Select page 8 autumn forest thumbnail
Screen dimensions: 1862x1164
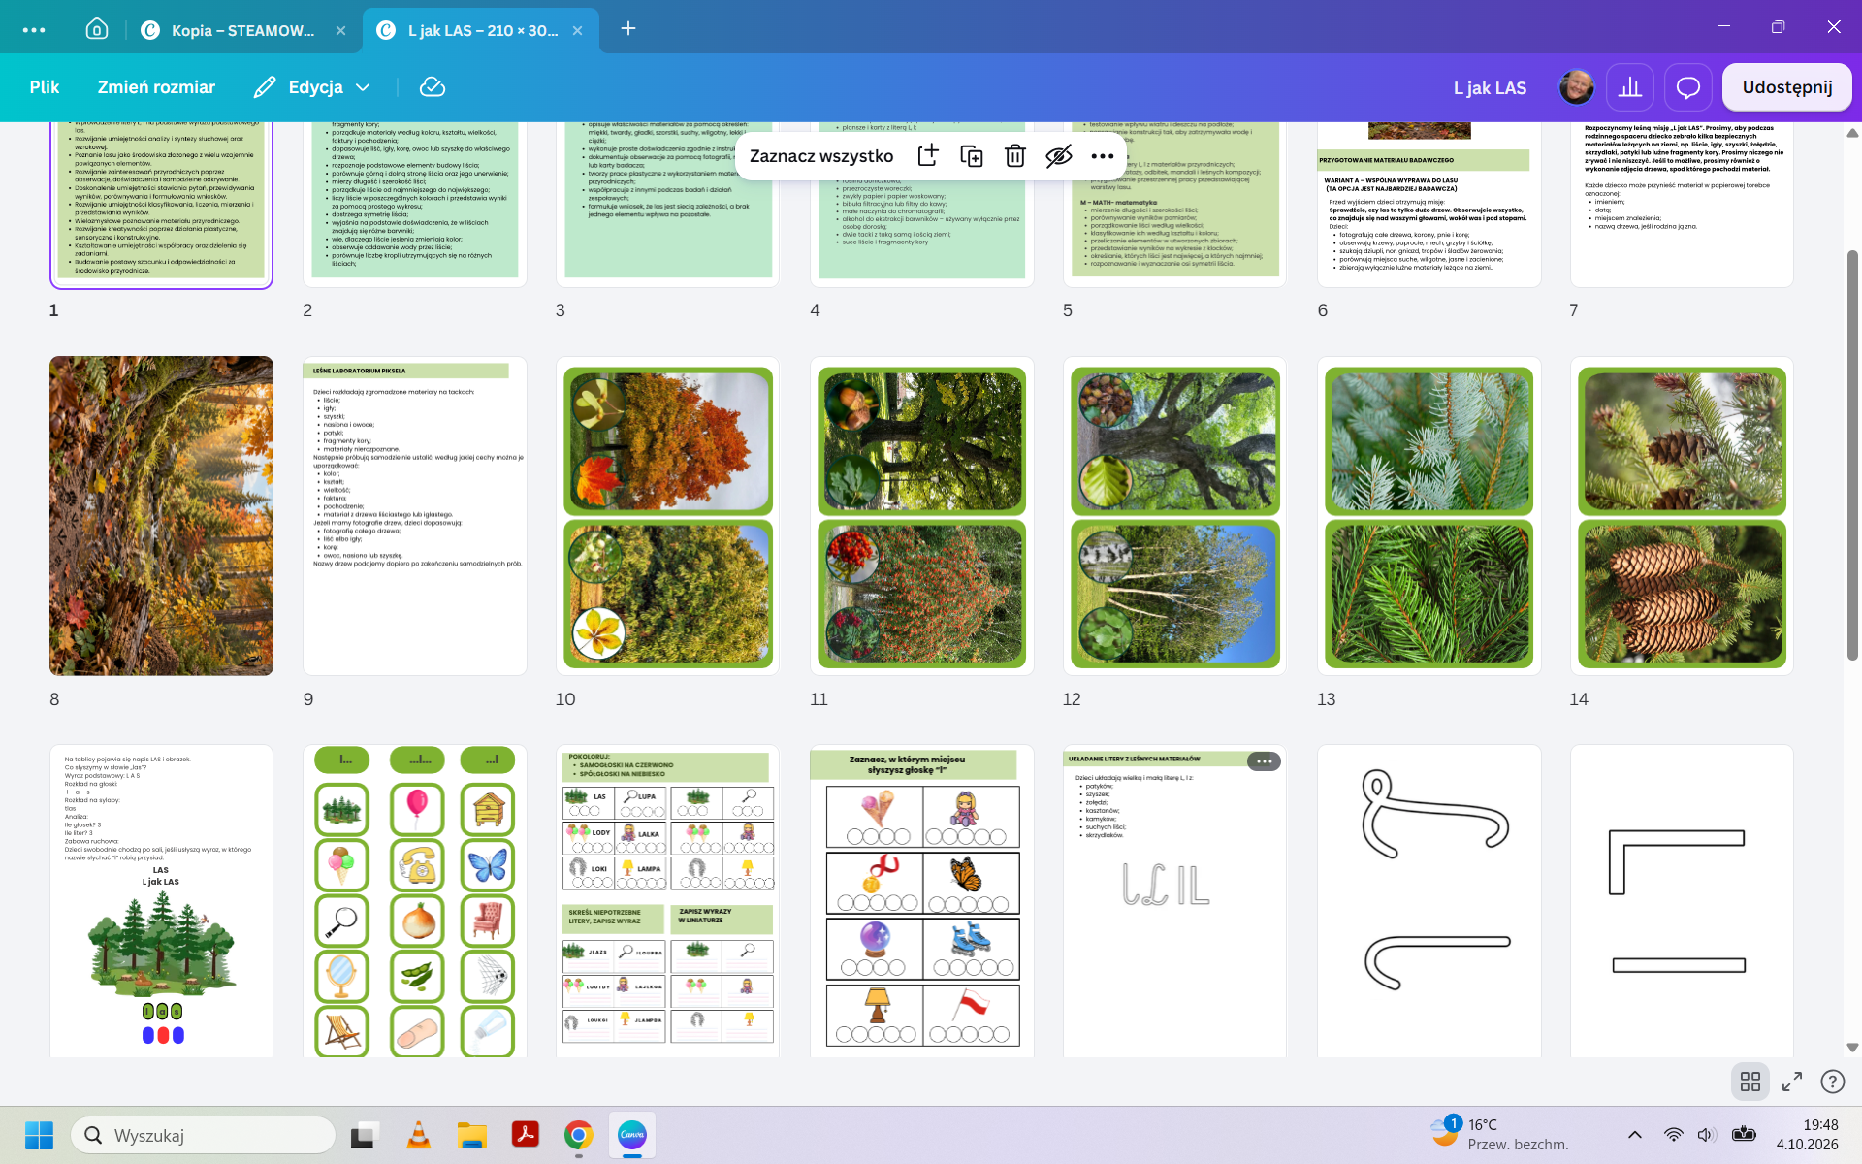[162, 515]
